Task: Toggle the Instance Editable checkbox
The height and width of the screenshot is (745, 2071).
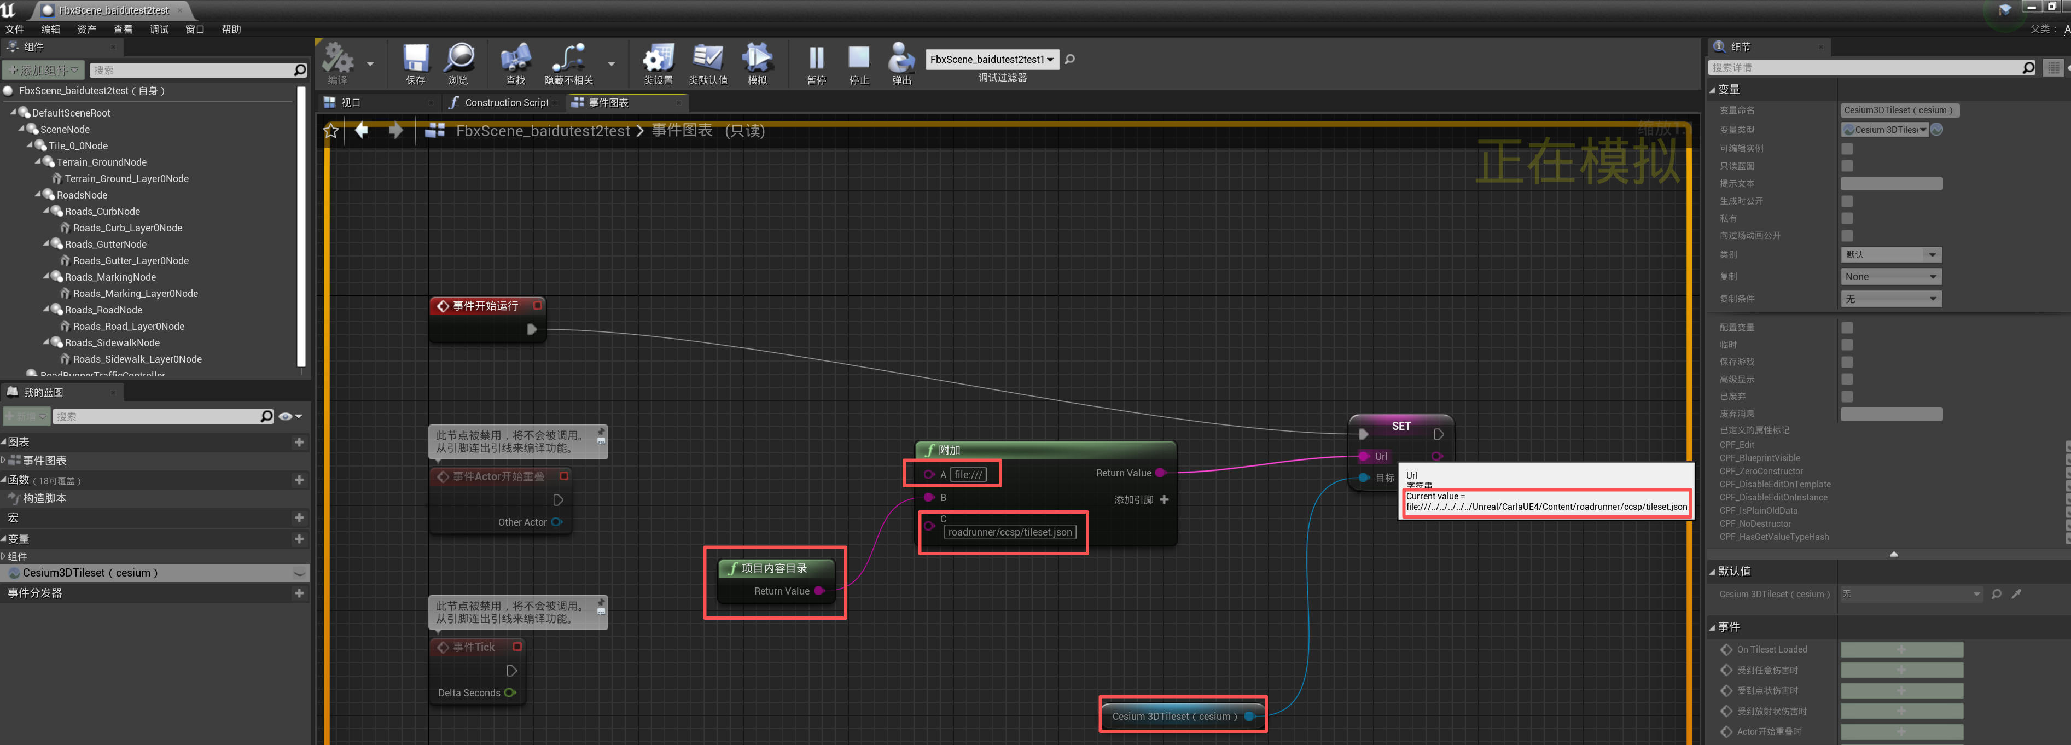Action: pos(1847,149)
